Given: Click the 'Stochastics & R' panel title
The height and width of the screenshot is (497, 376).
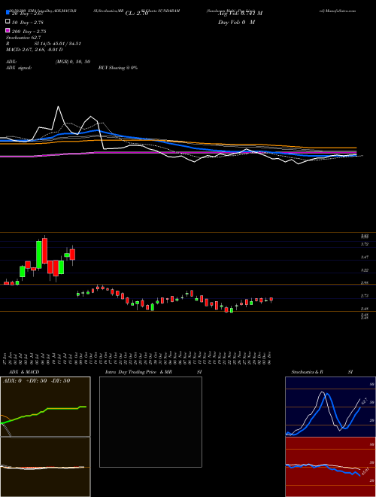Looking at the screenshot, I should pos(308,372).
